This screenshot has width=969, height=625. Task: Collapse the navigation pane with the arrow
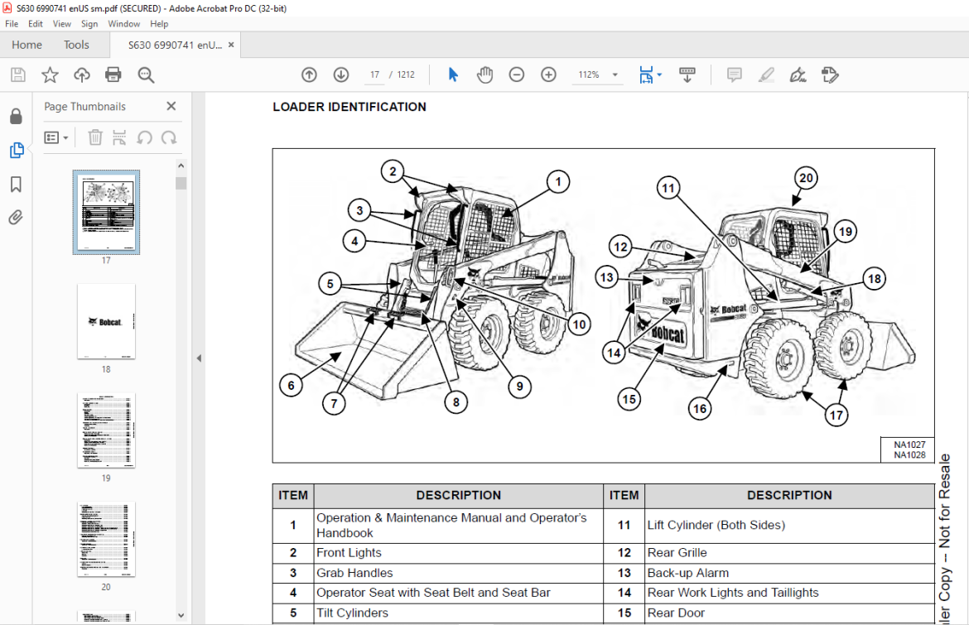[x=199, y=358]
